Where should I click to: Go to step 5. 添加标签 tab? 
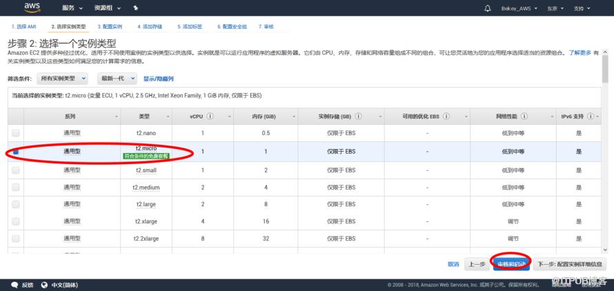(x=190, y=27)
